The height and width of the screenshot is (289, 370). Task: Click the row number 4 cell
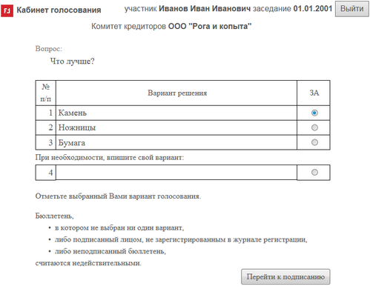coord(46,173)
